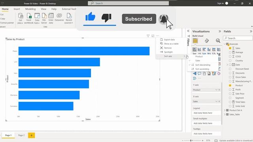The image size is (253, 142).
Task: Choose Show as a table
Action: [171, 44]
